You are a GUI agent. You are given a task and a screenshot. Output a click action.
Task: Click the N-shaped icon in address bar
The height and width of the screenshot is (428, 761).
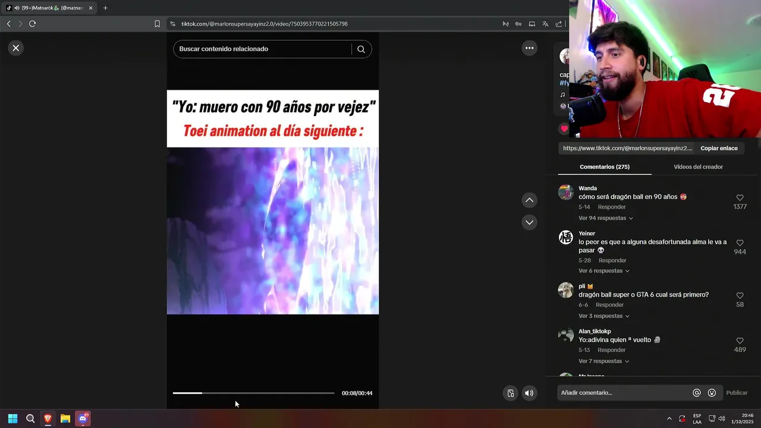505,24
